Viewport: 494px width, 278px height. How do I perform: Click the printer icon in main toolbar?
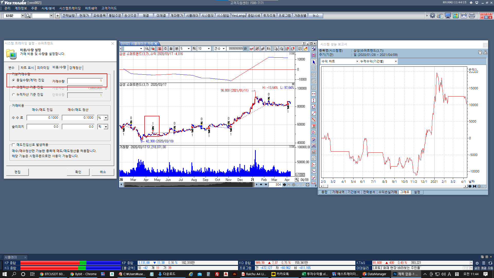472,16
